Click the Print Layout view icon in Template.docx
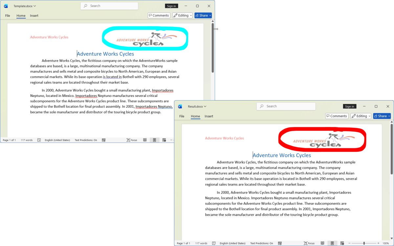 [x=154, y=140]
